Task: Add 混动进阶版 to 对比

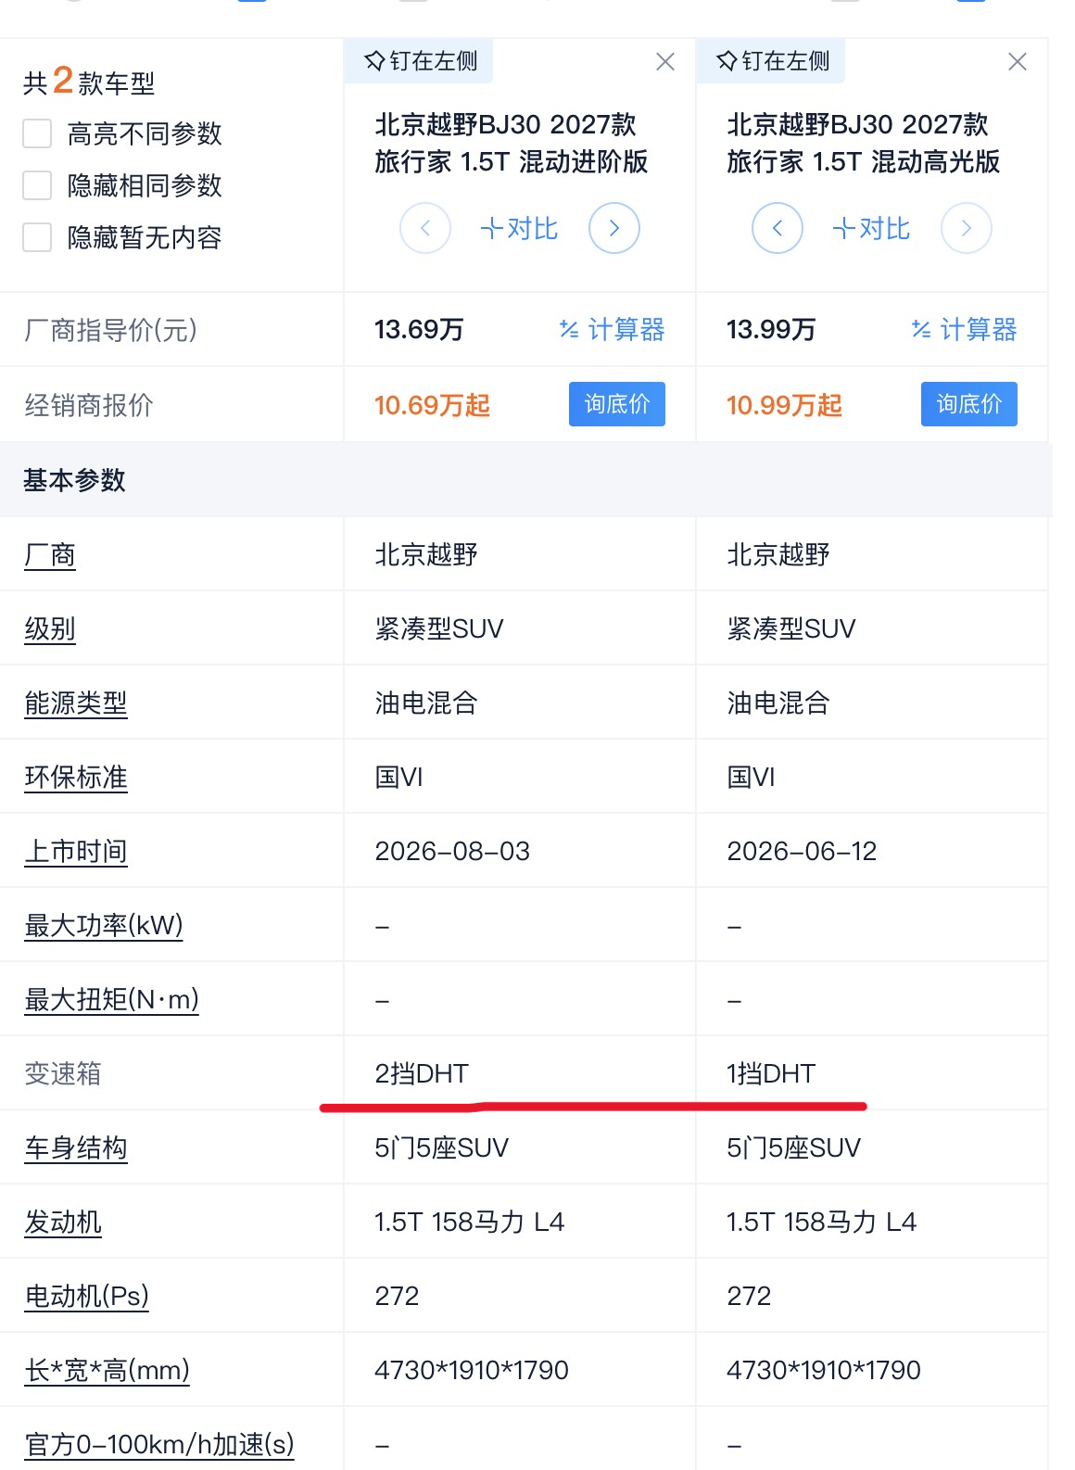Action: tap(519, 228)
